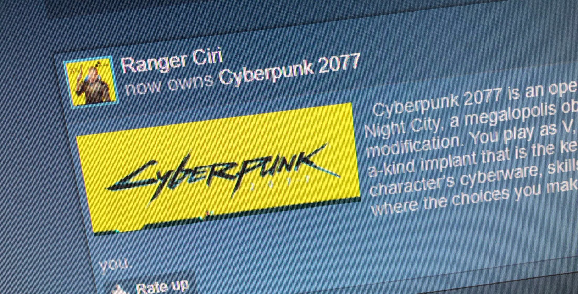
Task: Open the 'Cyberpunk 2077' title link after 'now owns'
Action: pos(289,70)
